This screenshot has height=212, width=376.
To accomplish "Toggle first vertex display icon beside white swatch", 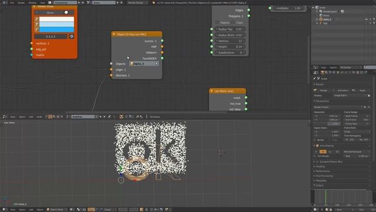I will pyautogui.click(x=36, y=19).
